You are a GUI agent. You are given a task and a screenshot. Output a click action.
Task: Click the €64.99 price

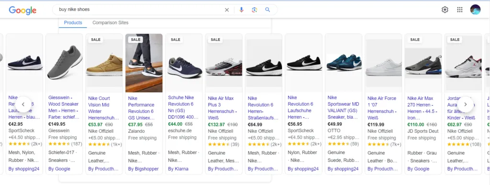pos(255,124)
